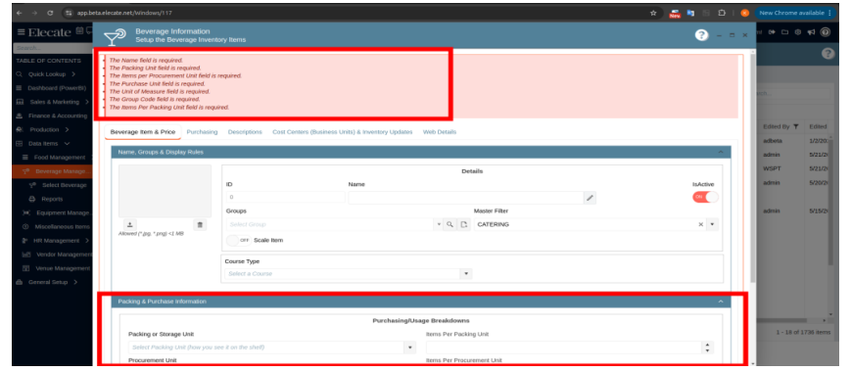850x372 pixels.
Task: Switch to Beverage Item & Price tab
Action: tap(143, 132)
